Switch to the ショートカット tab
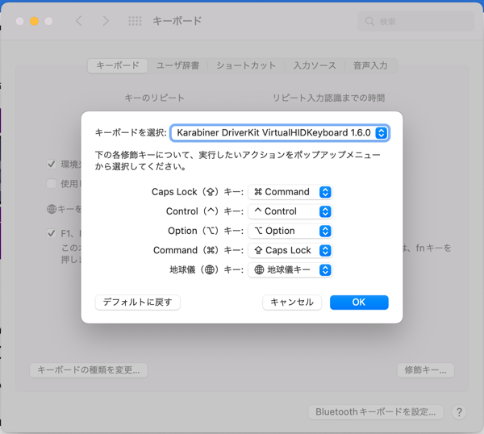Screen dimensions: 484x434 tap(245, 65)
